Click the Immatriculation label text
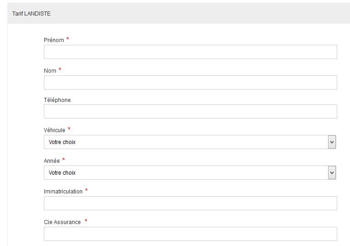This screenshot has height=246, width=350. 63,192
